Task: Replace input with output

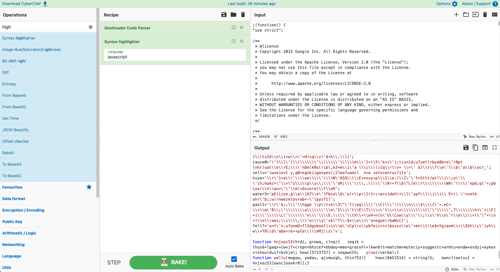Action: click(485, 147)
